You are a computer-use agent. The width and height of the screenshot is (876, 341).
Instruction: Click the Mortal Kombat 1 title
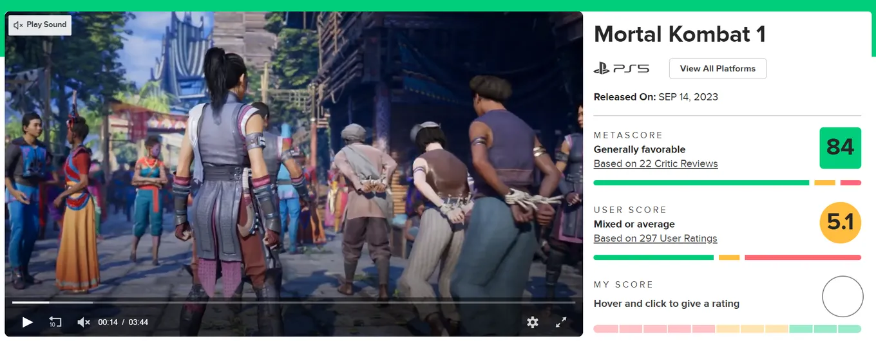coord(680,33)
